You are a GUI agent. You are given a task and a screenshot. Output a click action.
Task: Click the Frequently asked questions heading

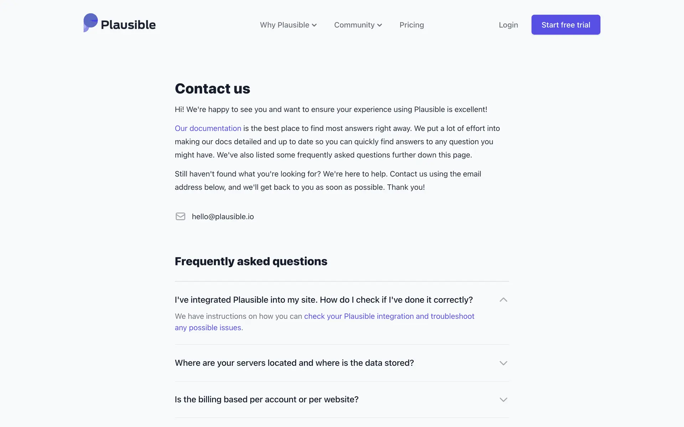251,262
